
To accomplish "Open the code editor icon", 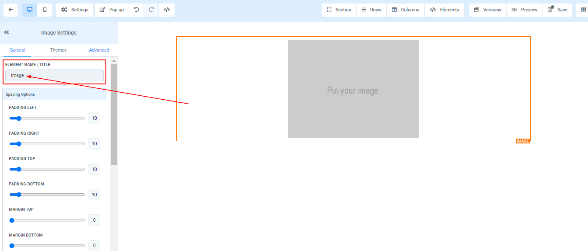I will pos(167,10).
